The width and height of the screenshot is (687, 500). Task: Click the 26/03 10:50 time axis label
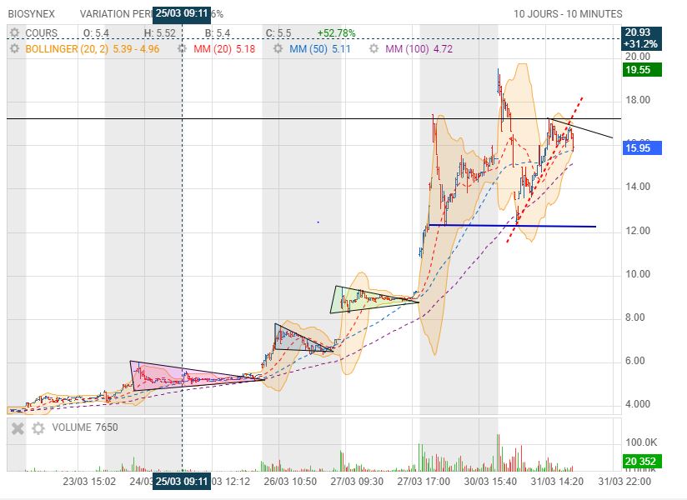pyautogui.click(x=290, y=482)
